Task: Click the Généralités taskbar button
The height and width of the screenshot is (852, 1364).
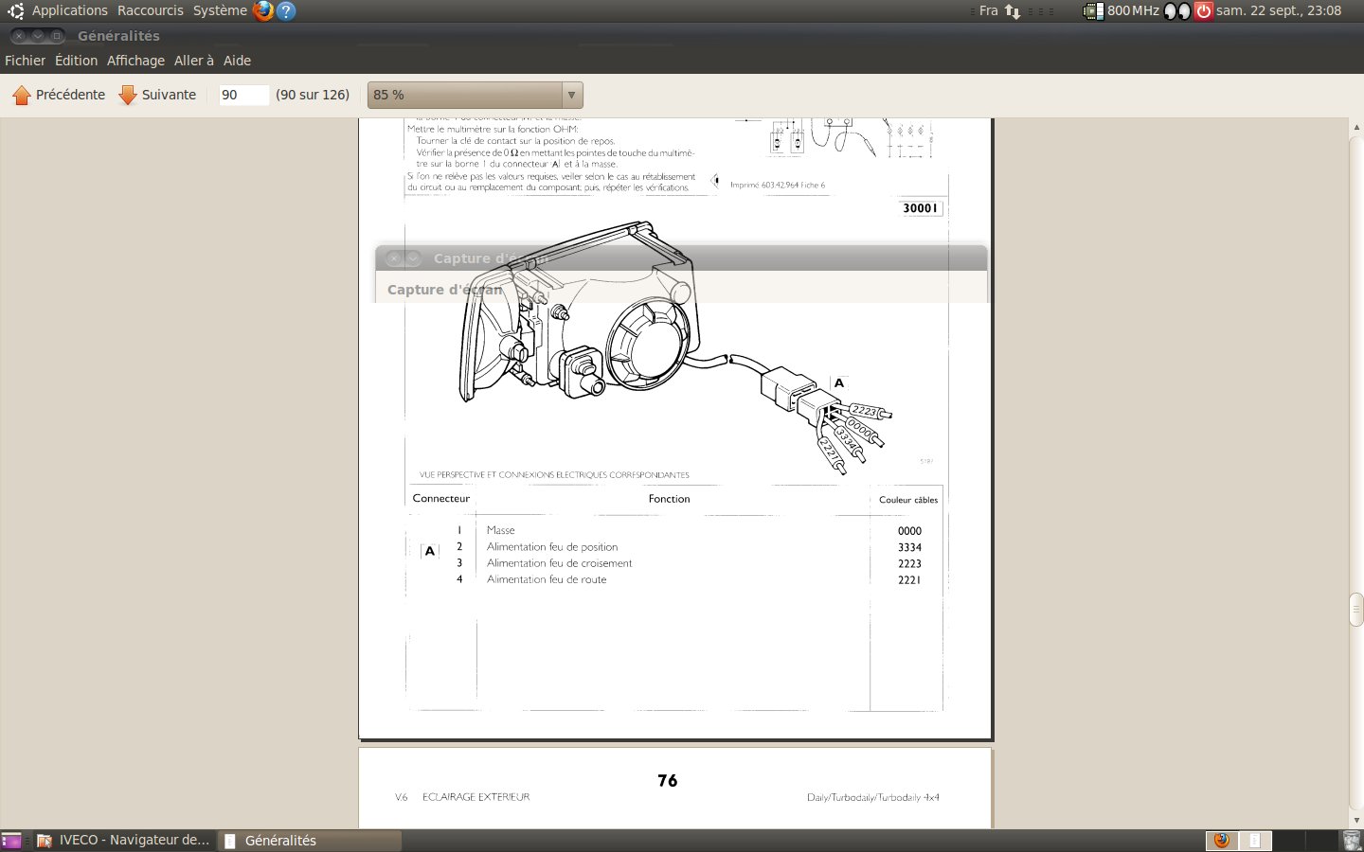Action: pyautogui.click(x=310, y=841)
